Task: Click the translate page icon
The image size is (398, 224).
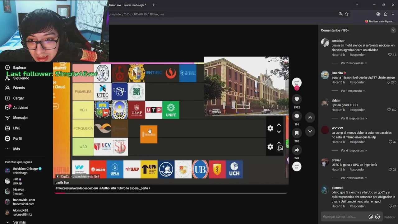Action: 341,14
